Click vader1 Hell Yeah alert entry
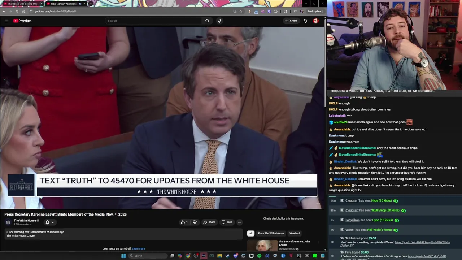The image size is (462, 260). pyautogui.click(x=395, y=230)
